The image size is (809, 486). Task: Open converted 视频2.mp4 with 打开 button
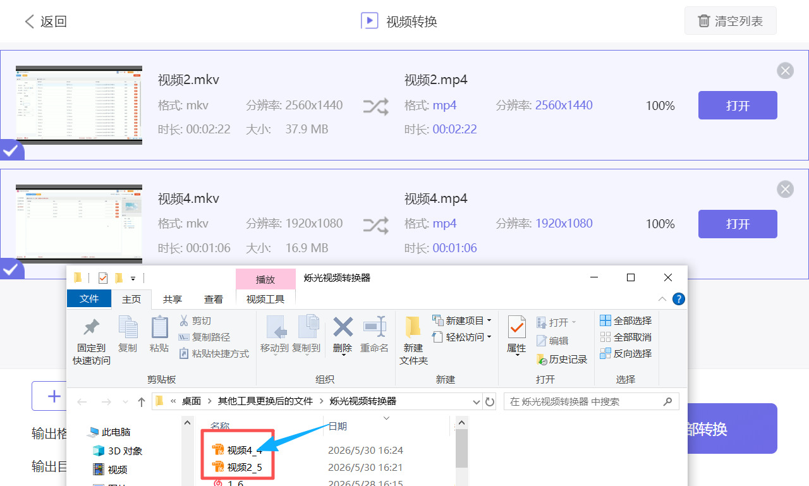coord(738,105)
